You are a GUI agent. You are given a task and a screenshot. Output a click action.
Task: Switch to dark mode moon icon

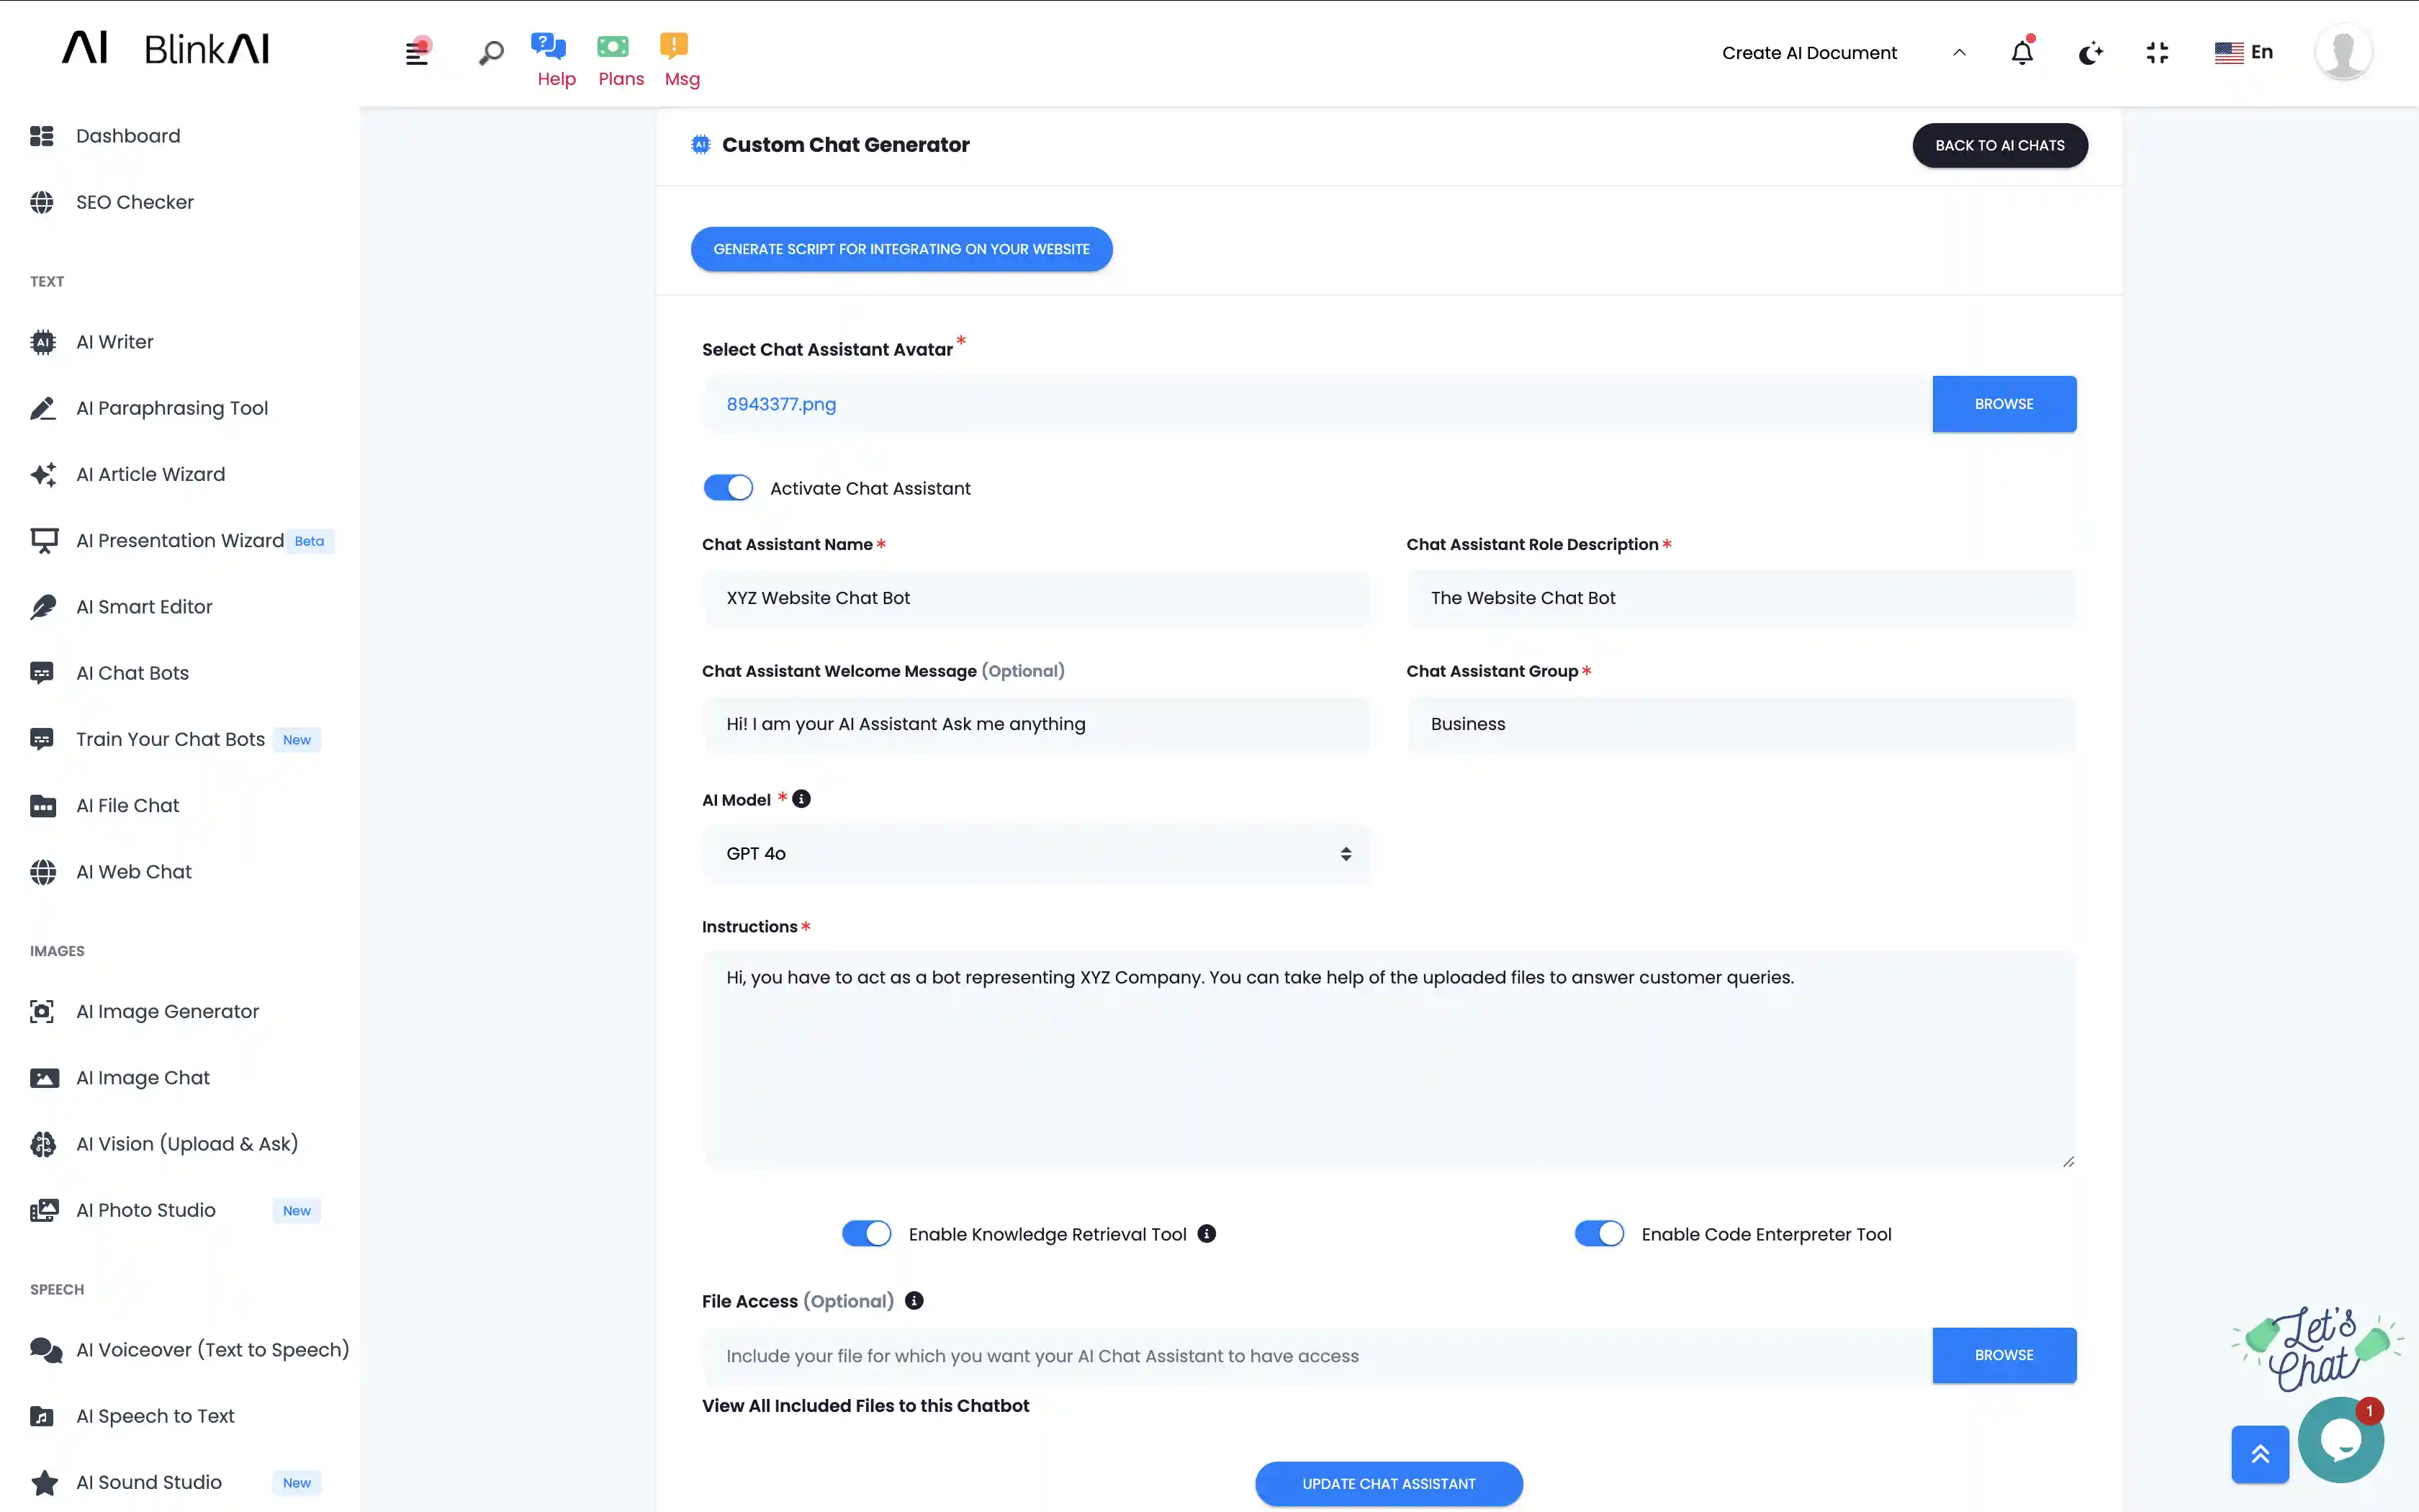[x=2090, y=53]
